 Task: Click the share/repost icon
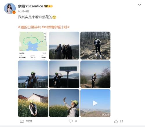[22, 121]
